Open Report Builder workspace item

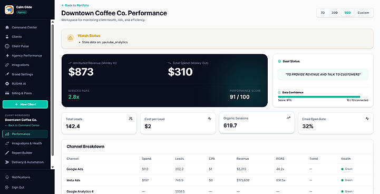pos(25,153)
